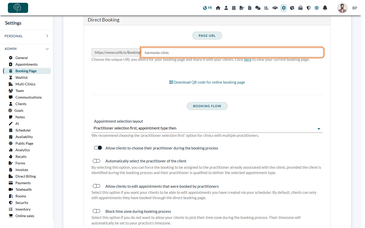Click the handshake icon in top bar
The width and height of the screenshot is (365, 228).
click(x=275, y=8)
